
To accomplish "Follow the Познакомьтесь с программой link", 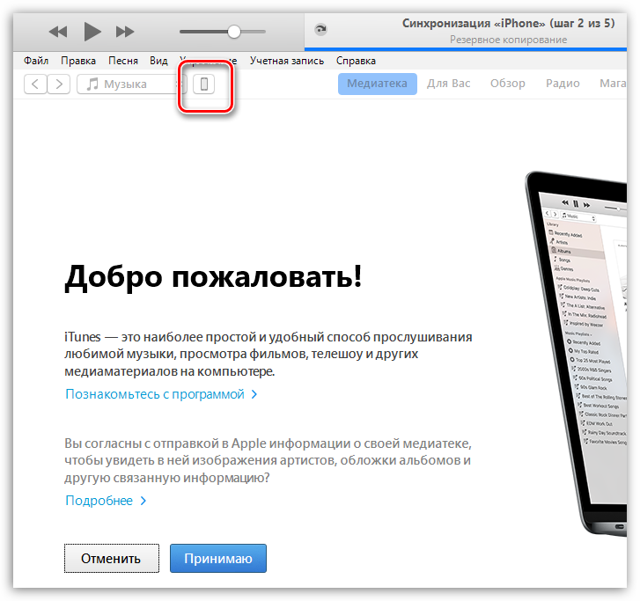I will coord(161,394).
